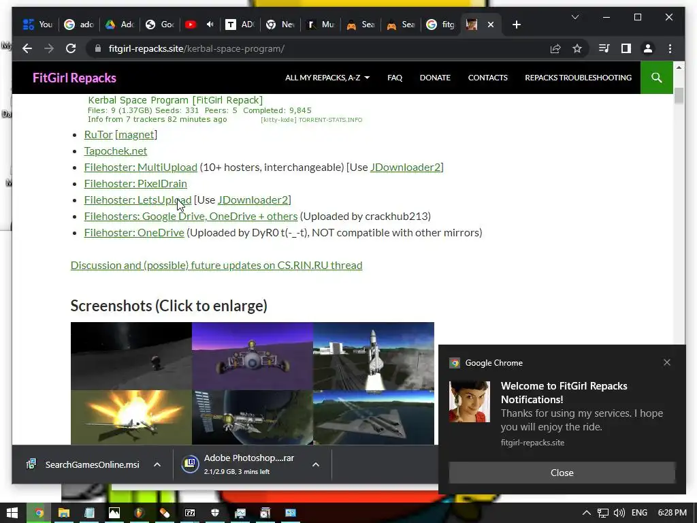
Task: Open Filehoster: OneDrive link
Action: [x=134, y=233]
